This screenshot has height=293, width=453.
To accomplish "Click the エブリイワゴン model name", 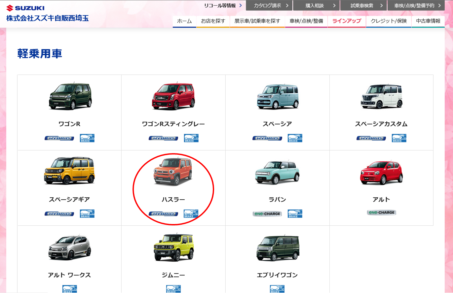I will [x=277, y=275].
